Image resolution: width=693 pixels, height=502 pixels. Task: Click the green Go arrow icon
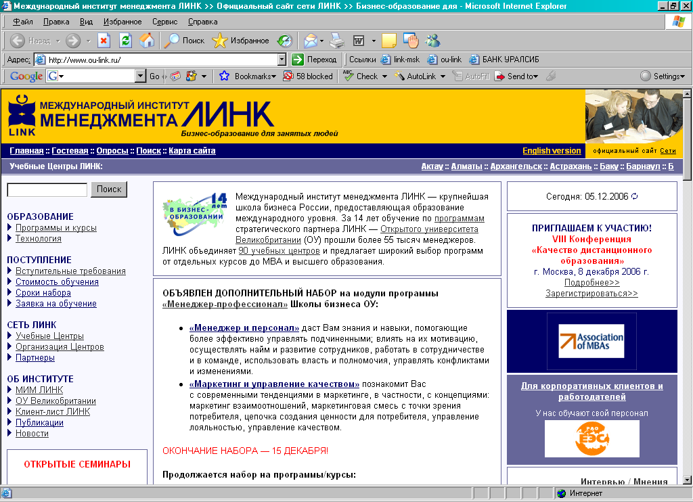pos(298,60)
